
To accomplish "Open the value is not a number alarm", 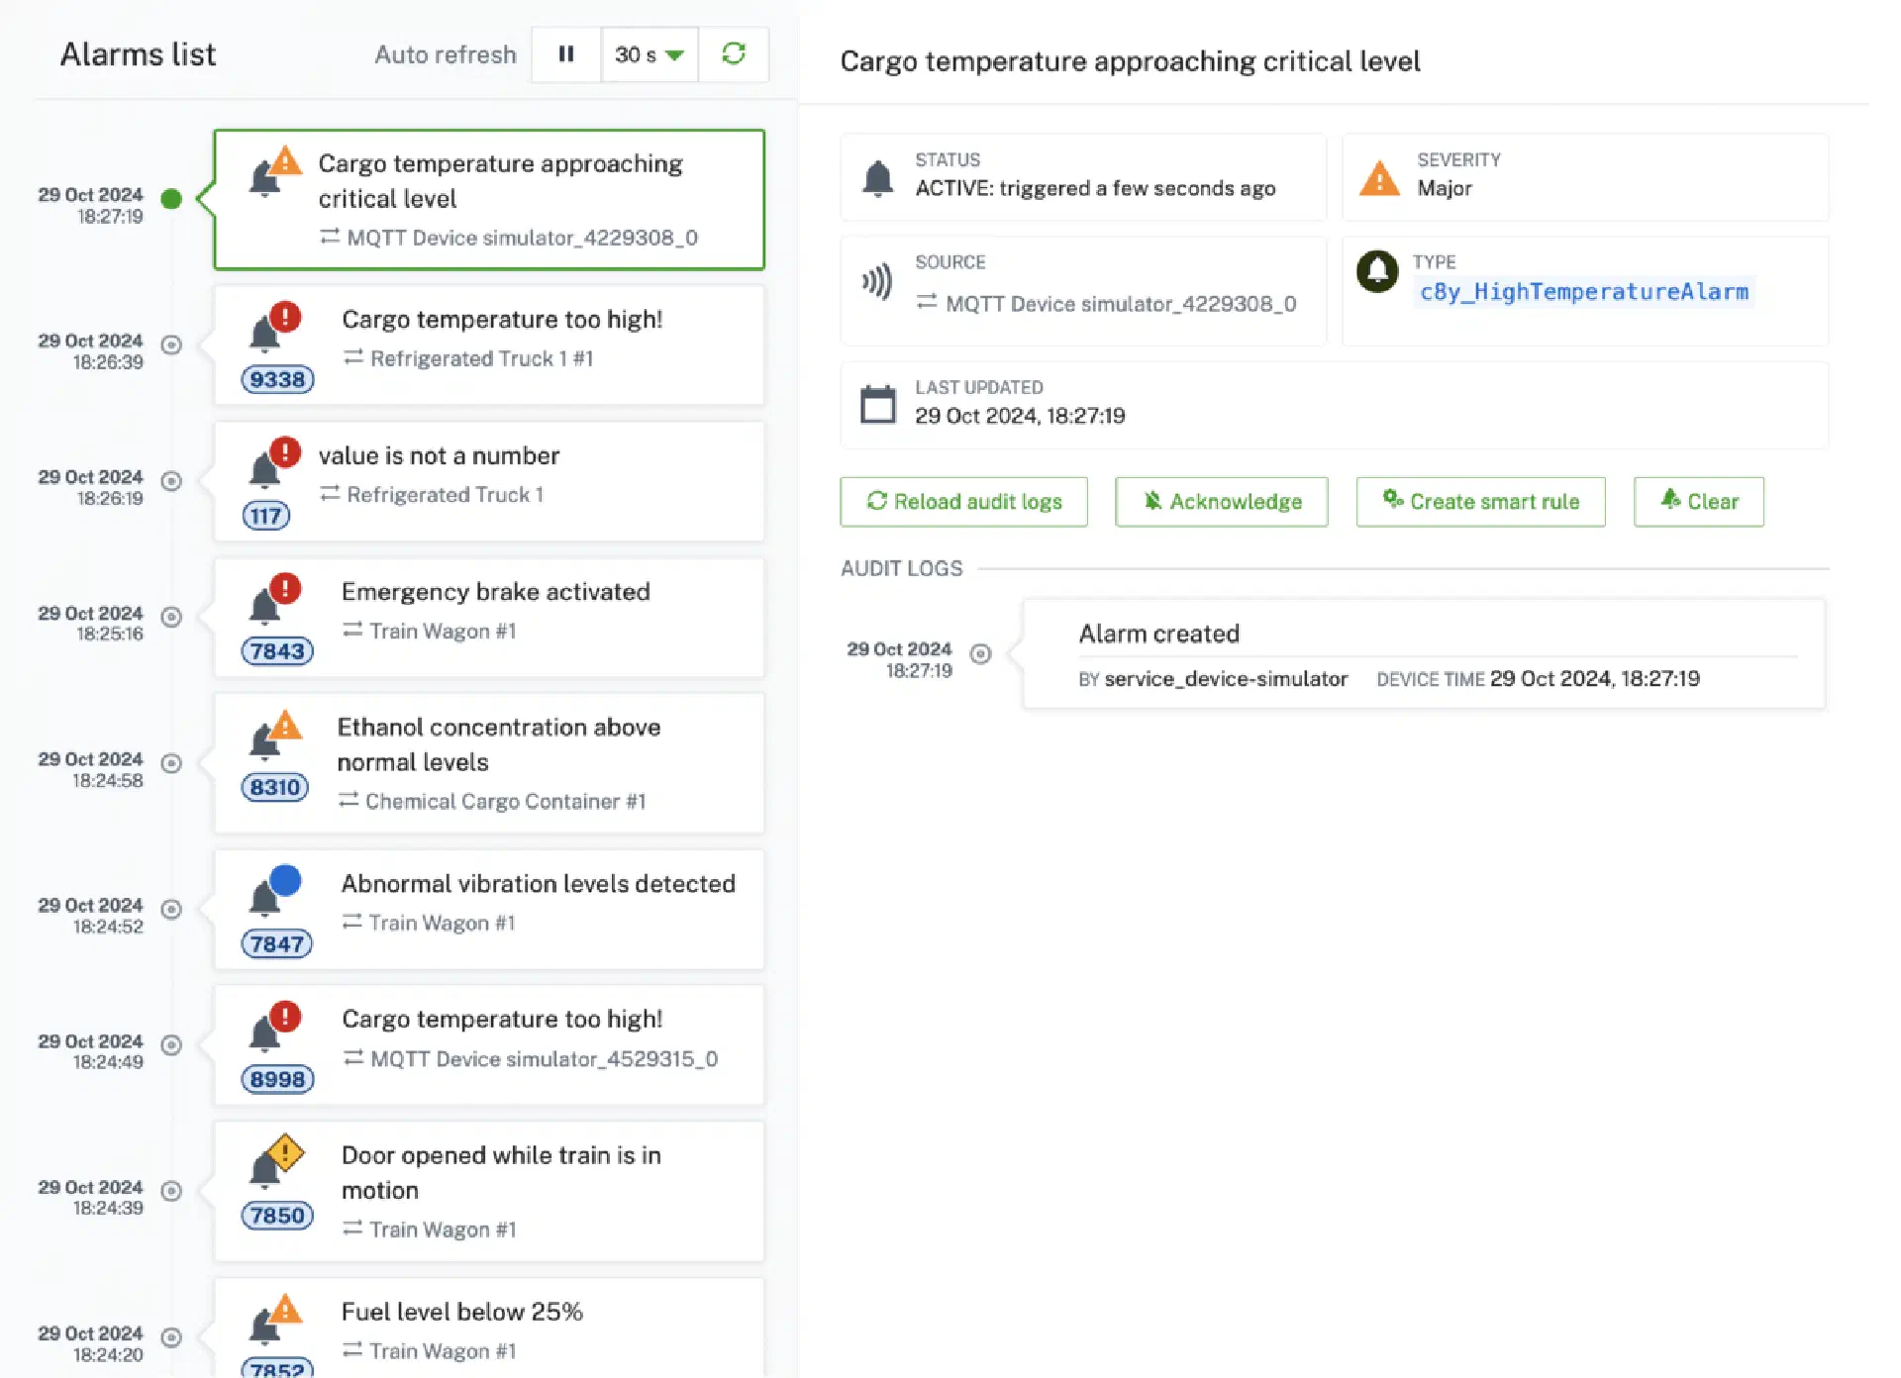I will click(439, 456).
